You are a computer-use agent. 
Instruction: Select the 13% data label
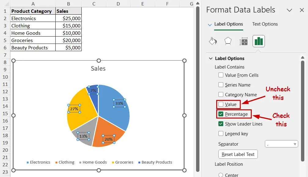(83, 136)
